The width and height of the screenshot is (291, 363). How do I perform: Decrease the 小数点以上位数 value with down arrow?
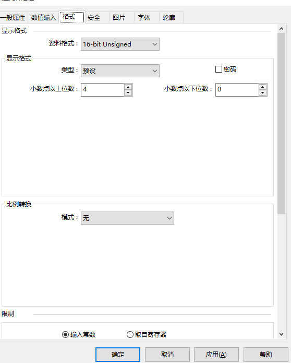128,92
